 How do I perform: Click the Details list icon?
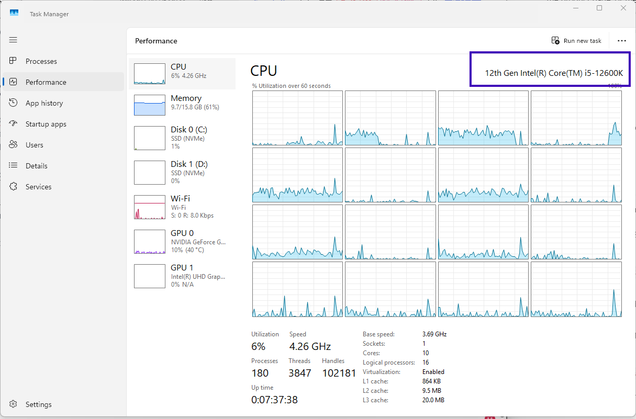(14, 166)
